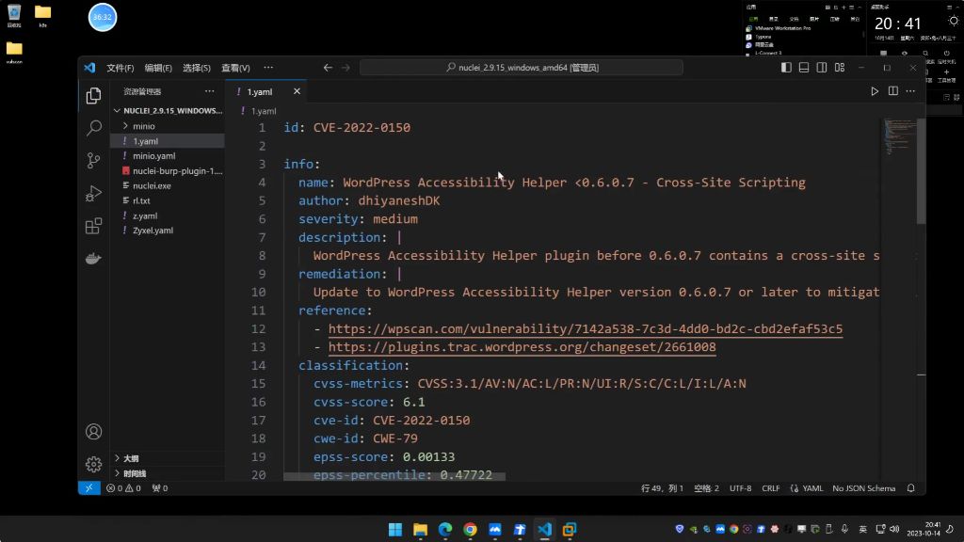
Task: Click the ports indicator showing 0
Action: click(160, 488)
